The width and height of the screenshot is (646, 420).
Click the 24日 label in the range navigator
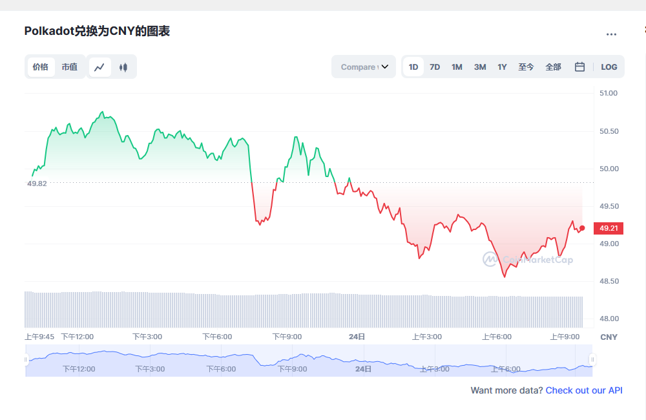pos(363,369)
